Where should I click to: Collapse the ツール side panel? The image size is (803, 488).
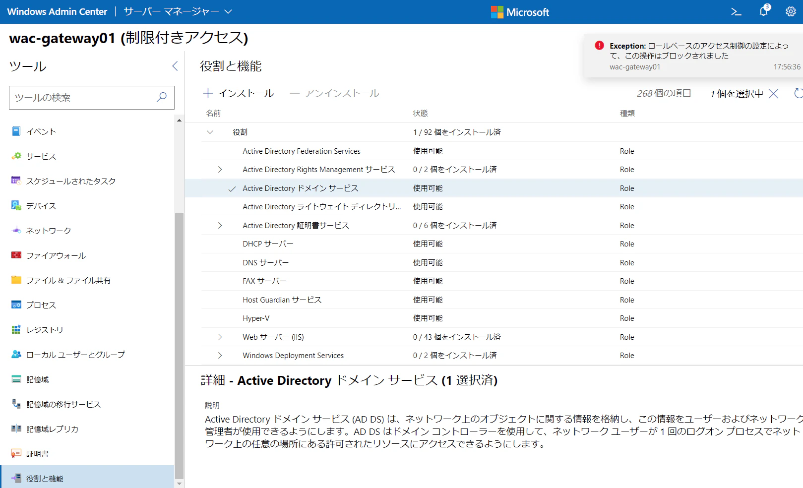click(175, 66)
